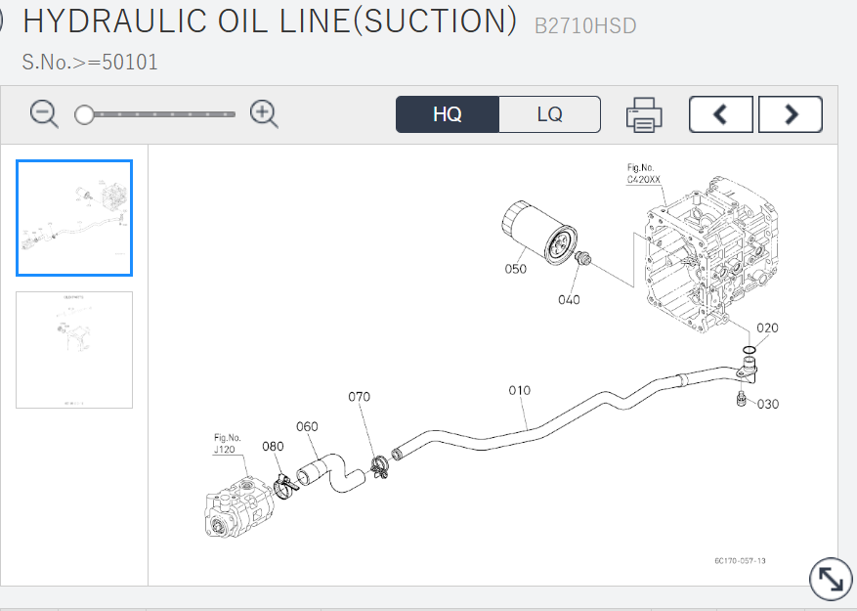Switch to HQ image quality
The width and height of the screenshot is (857, 611).
tap(448, 114)
